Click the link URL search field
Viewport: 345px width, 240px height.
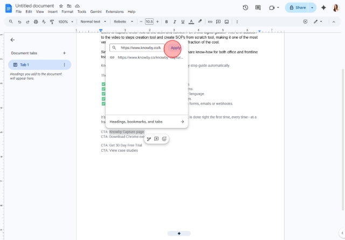point(137,48)
